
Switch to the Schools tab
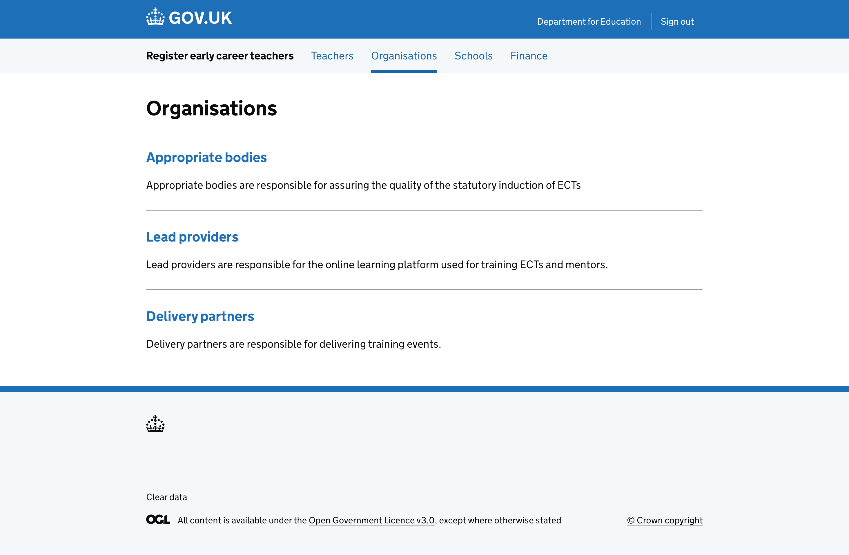473,56
